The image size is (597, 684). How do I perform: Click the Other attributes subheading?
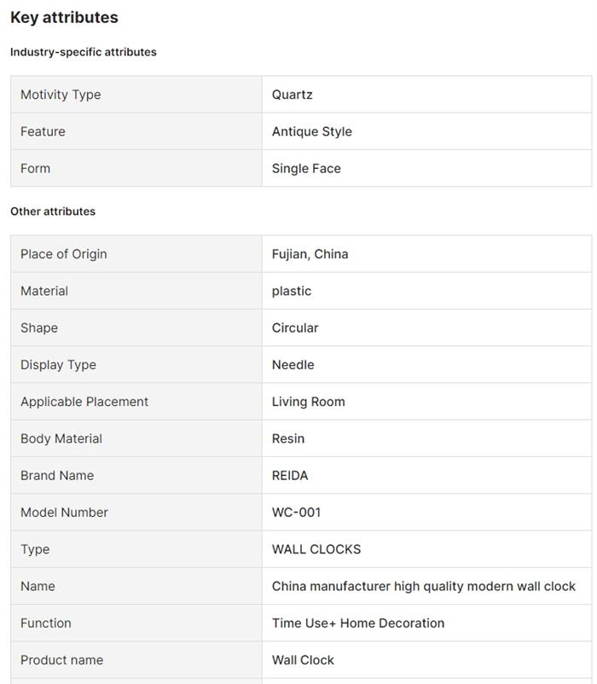(x=53, y=212)
